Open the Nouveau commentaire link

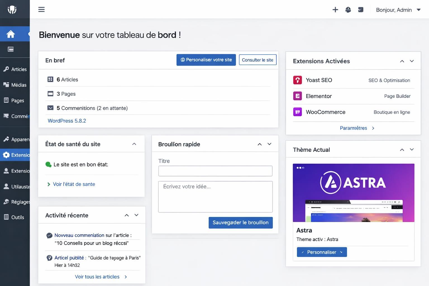pos(79,235)
